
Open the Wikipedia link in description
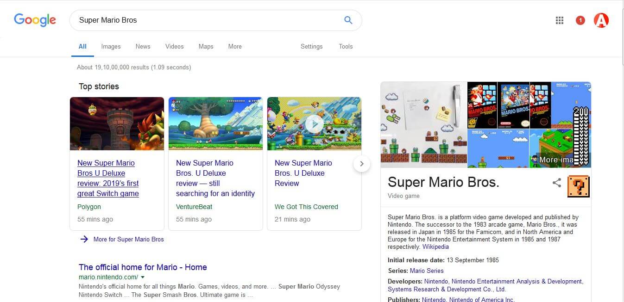(435, 247)
